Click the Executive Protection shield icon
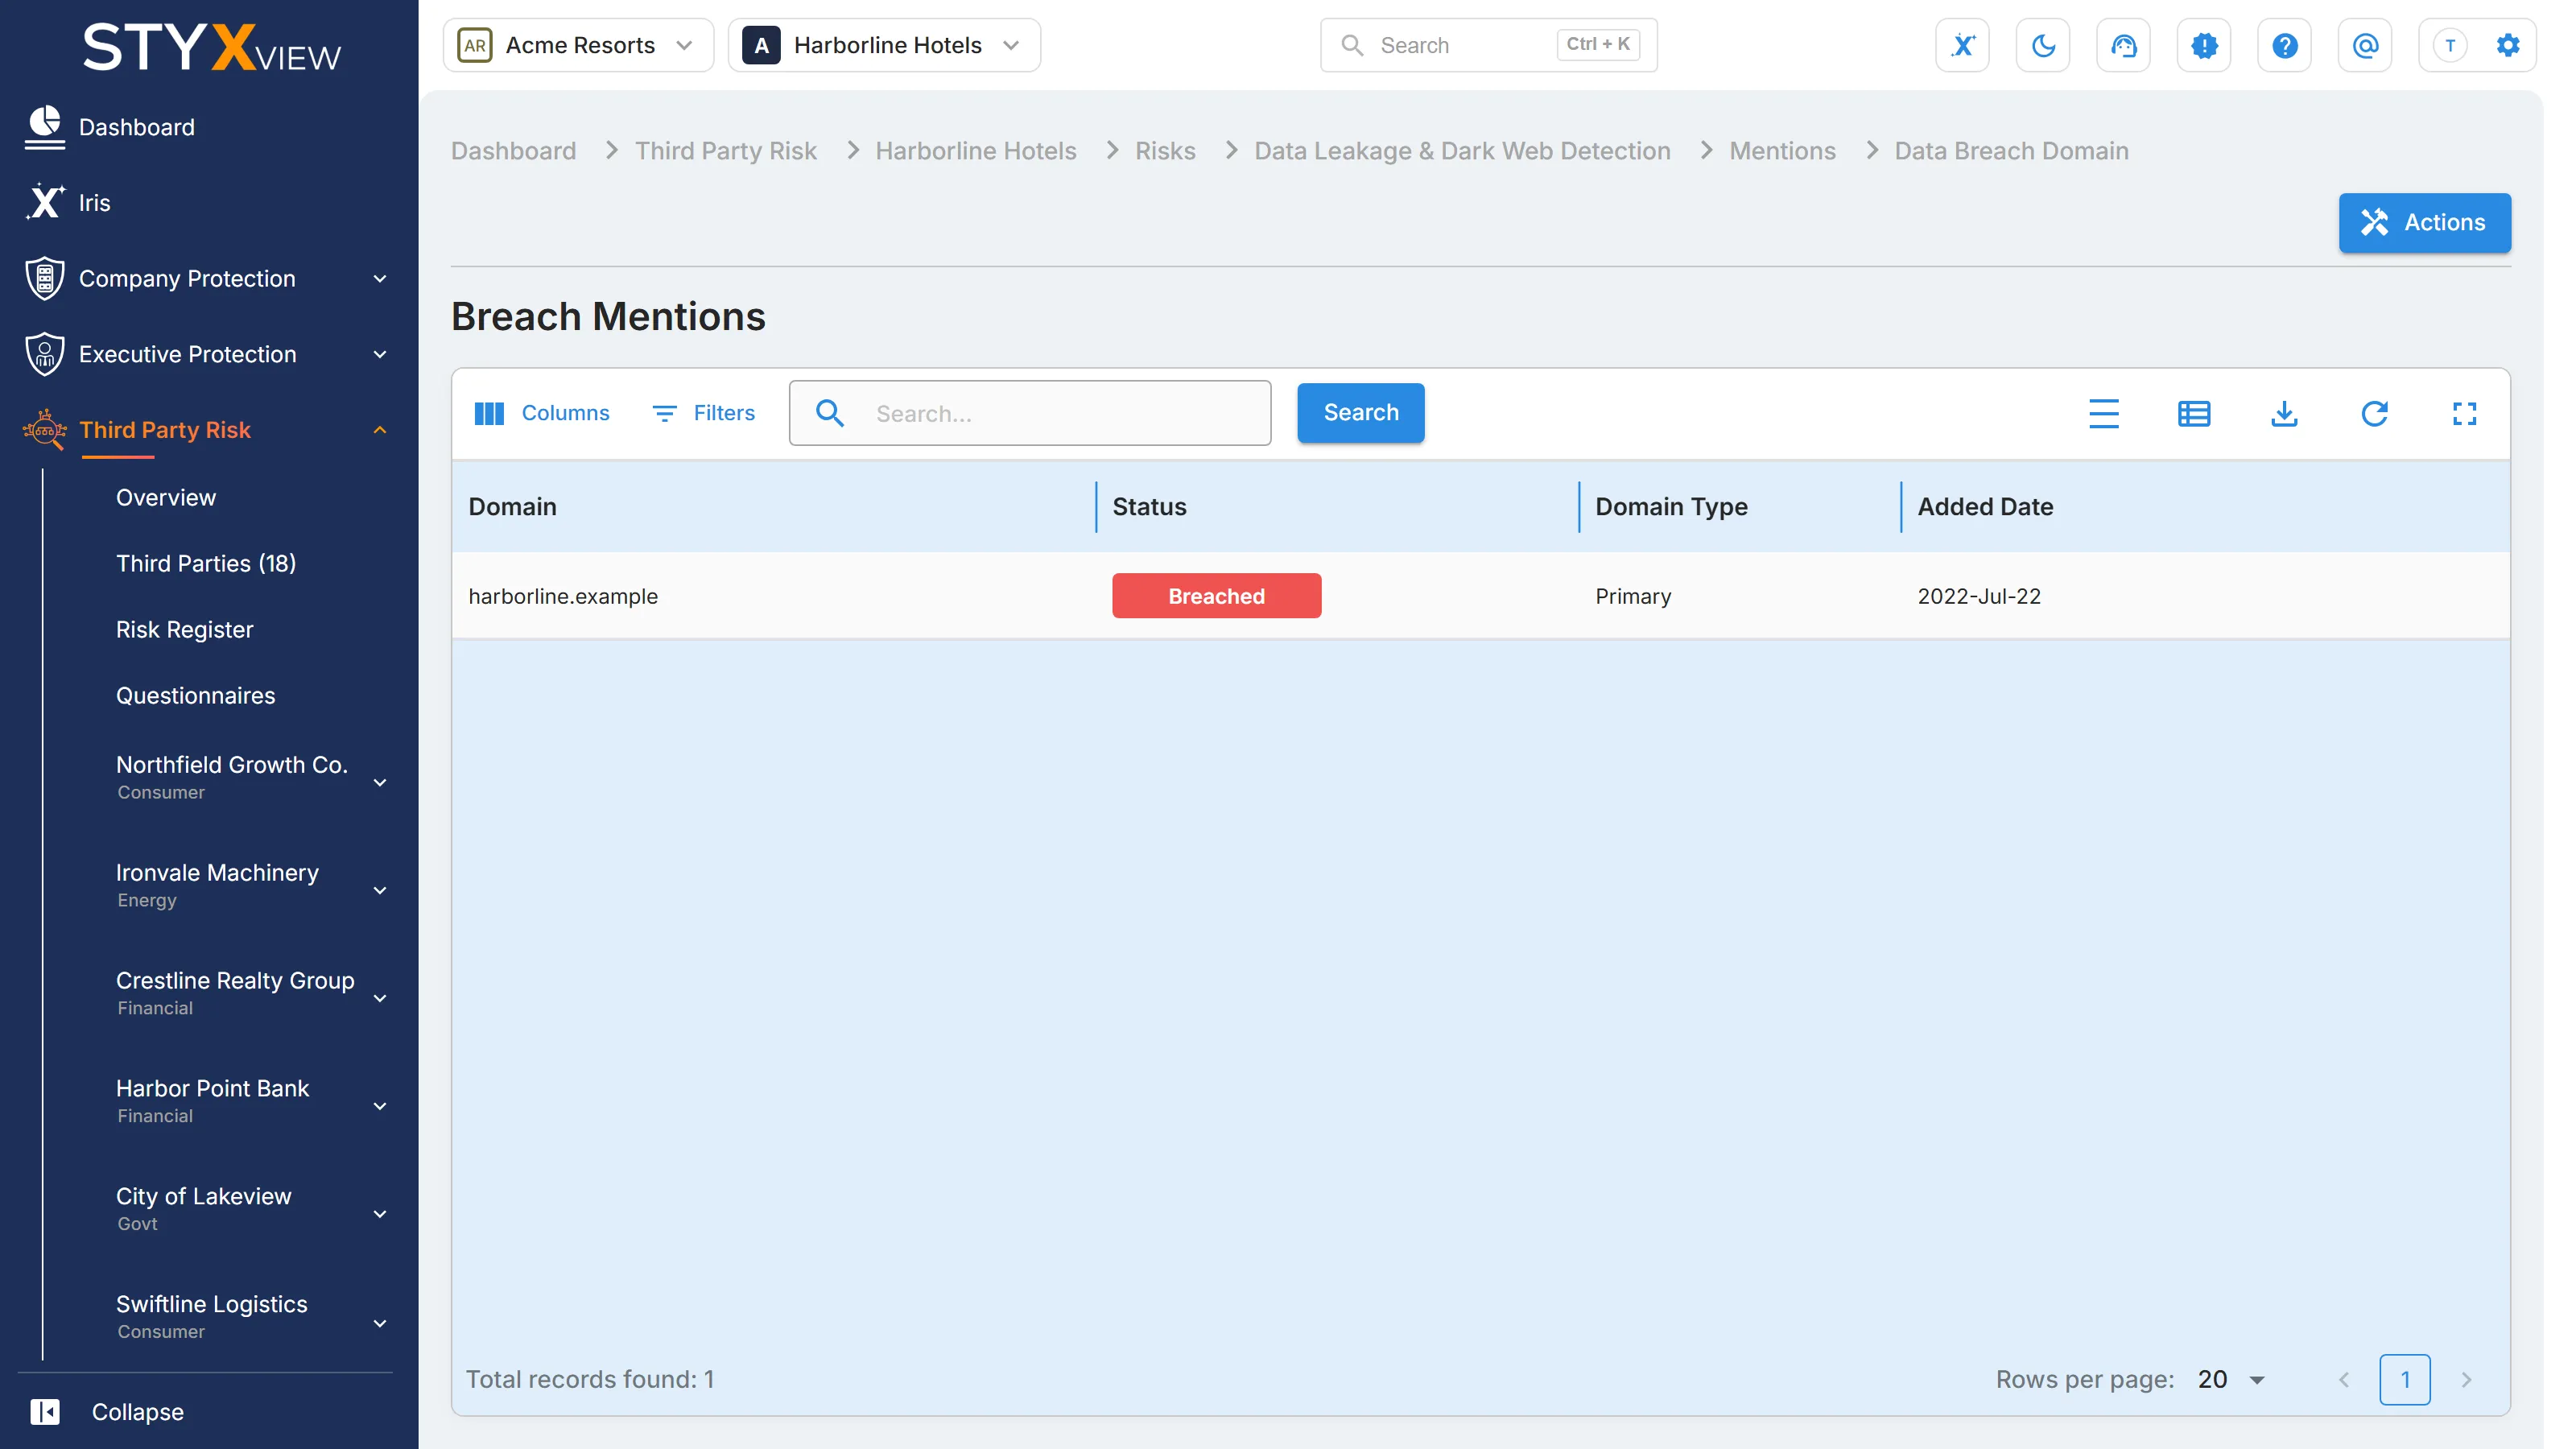The height and width of the screenshot is (1449, 2576). pyautogui.click(x=44, y=354)
